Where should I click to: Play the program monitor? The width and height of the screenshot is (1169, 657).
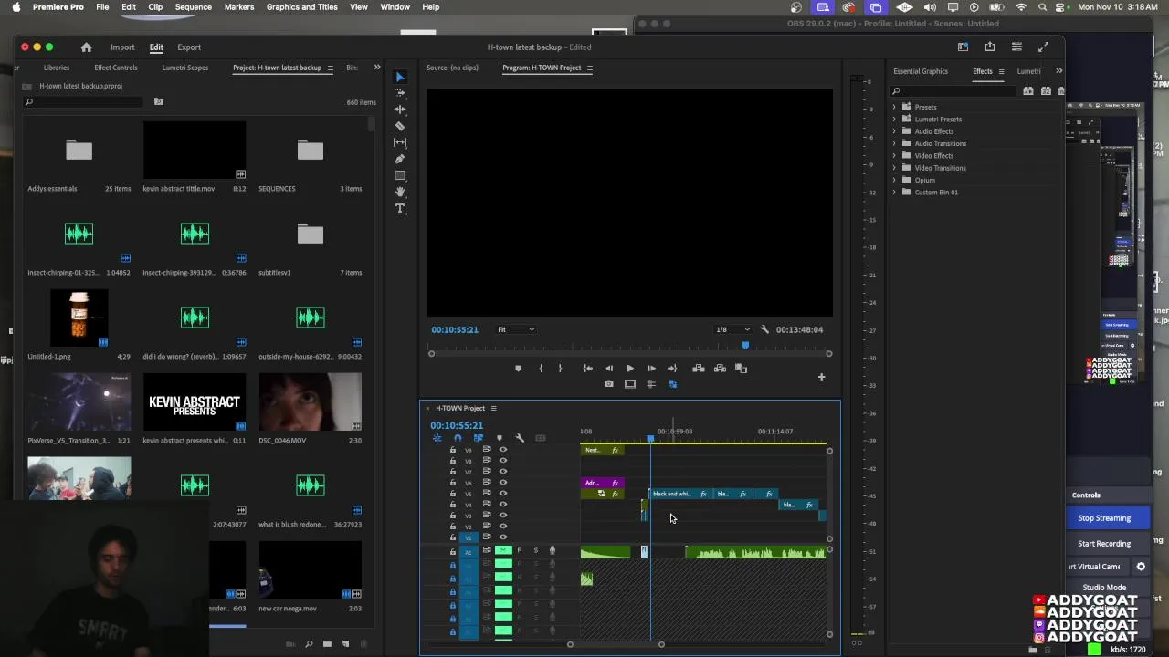pos(629,369)
